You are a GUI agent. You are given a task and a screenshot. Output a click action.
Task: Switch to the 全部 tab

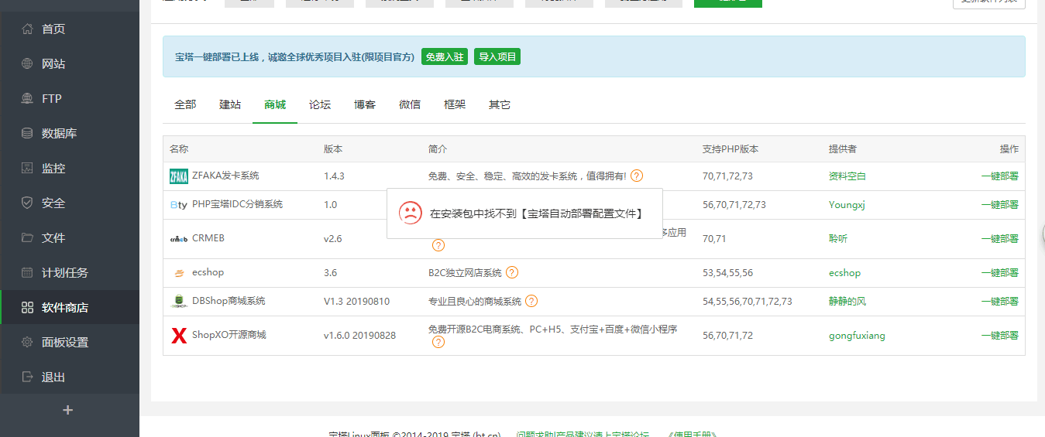click(185, 105)
